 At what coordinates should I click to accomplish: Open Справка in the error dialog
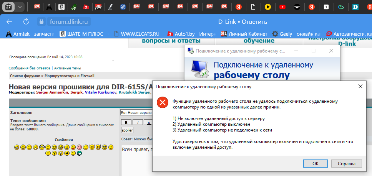pyautogui.click(x=347, y=164)
